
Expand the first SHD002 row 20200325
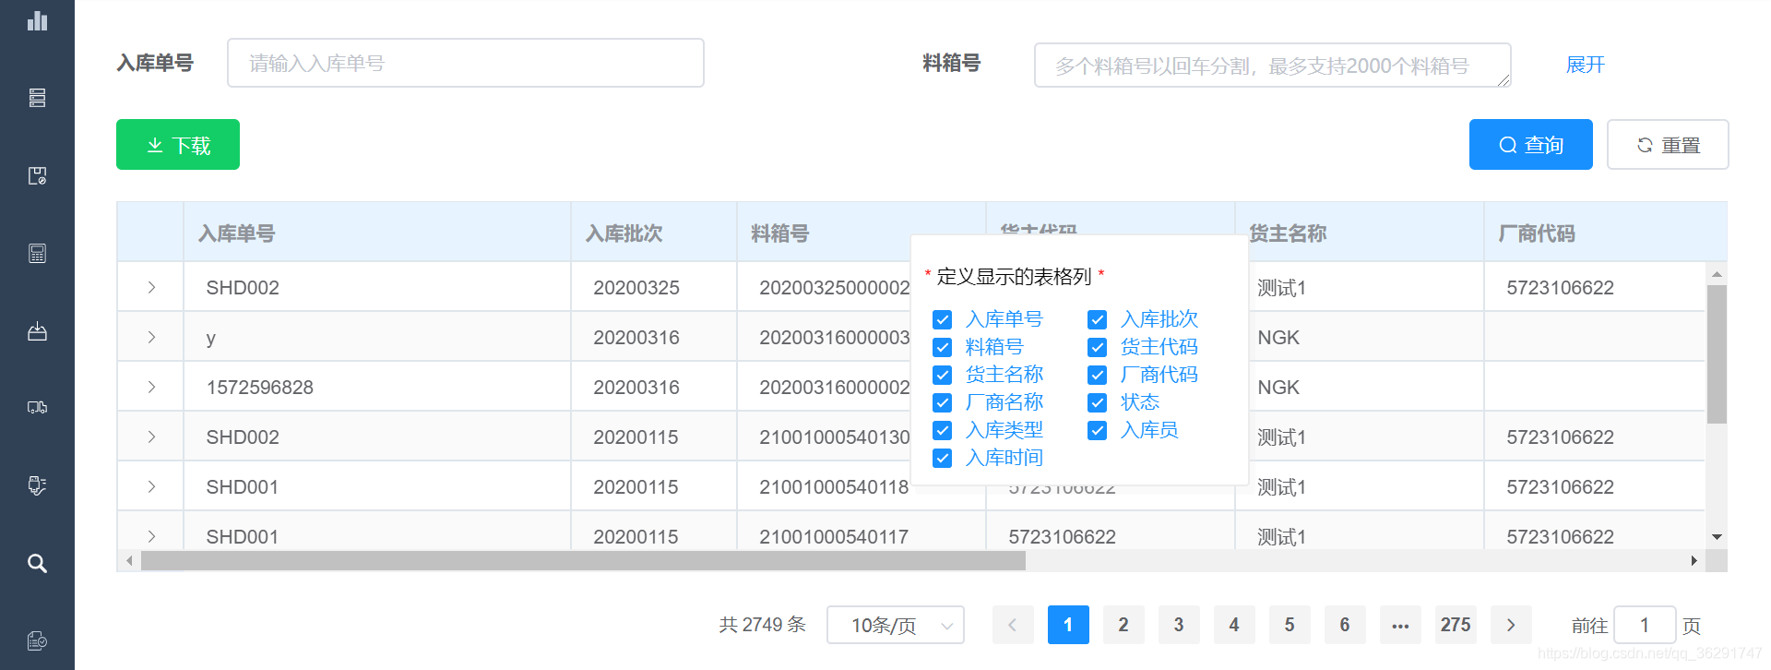151,287
